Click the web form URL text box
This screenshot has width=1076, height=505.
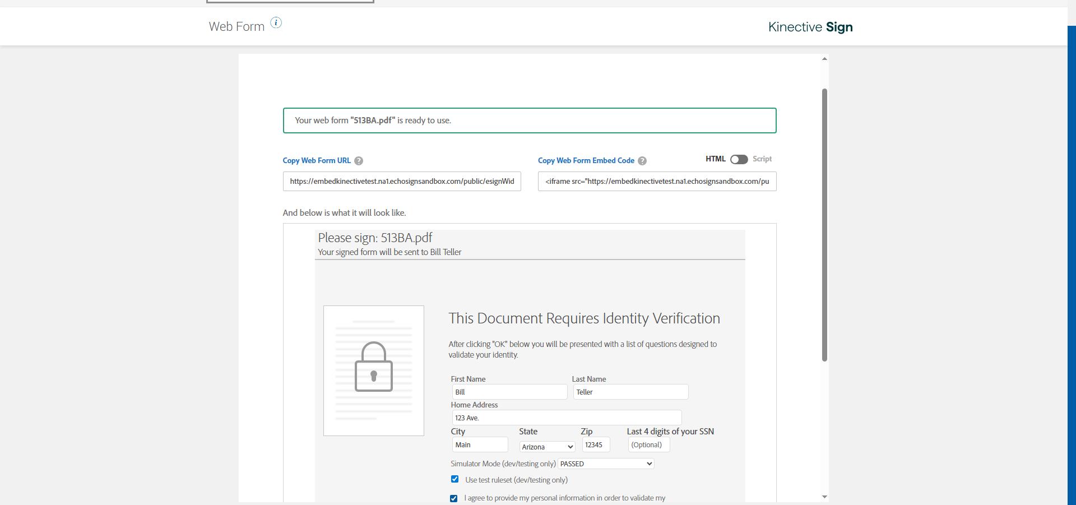402,182
